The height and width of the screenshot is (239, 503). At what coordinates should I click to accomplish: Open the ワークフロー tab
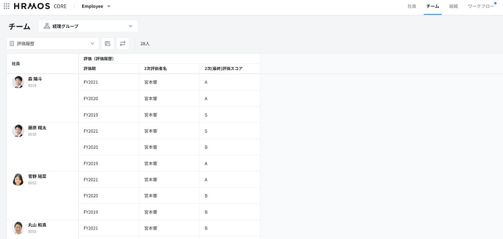pos(481,6)
